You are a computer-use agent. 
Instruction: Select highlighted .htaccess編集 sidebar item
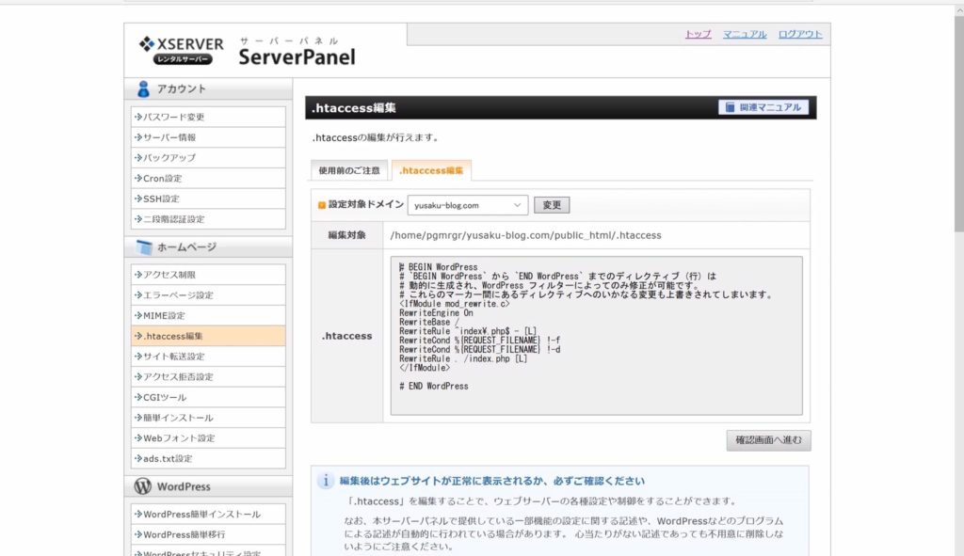click(x=208, y=336)
